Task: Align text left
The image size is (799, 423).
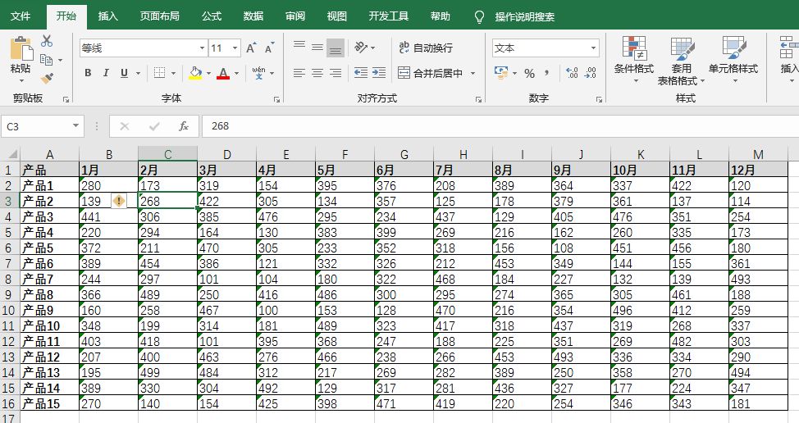Action: (299, 73)
